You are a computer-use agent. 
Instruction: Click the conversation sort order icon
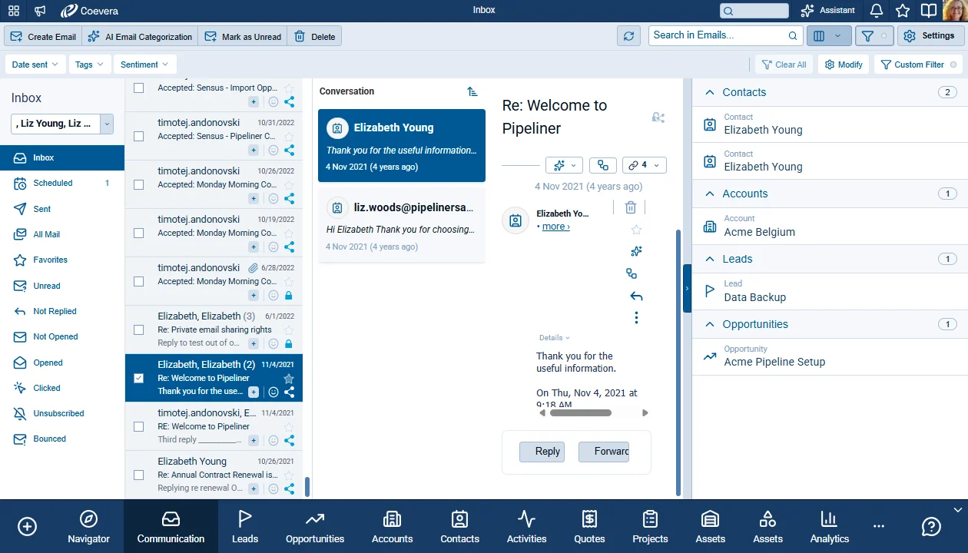[472, 91]
